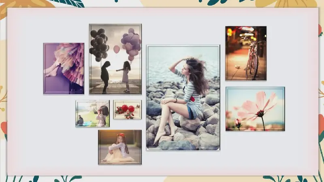Open the girl taking picture photo
The height and width of the screenshot is (182, 324).
(93, 114)
